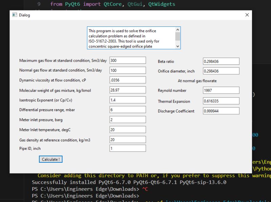Click the Dialog title bar icon
This screenshot has height=202, width=271.
[x=14, y=15]
